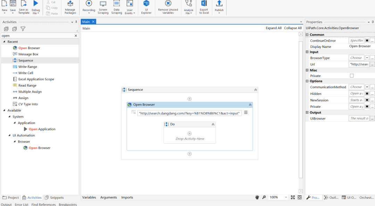Open Manage Packages
This screenshot has width=375, height=206.
pyautogui.click(x=70, y=7)
